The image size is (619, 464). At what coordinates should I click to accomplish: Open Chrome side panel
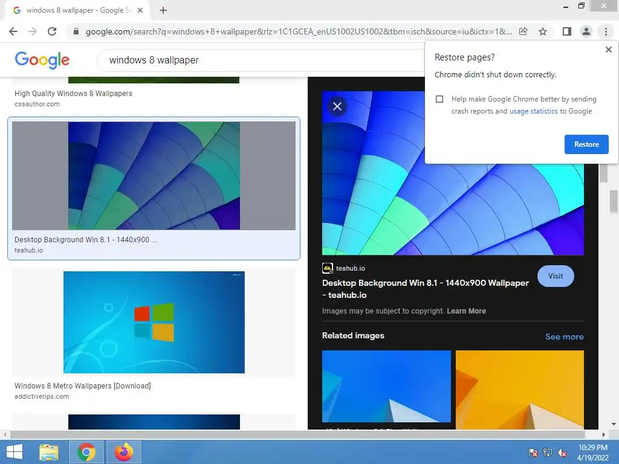coord(567,31)
